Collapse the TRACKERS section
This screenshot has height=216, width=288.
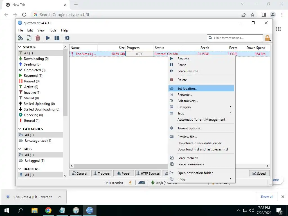(x=20, y=169)
